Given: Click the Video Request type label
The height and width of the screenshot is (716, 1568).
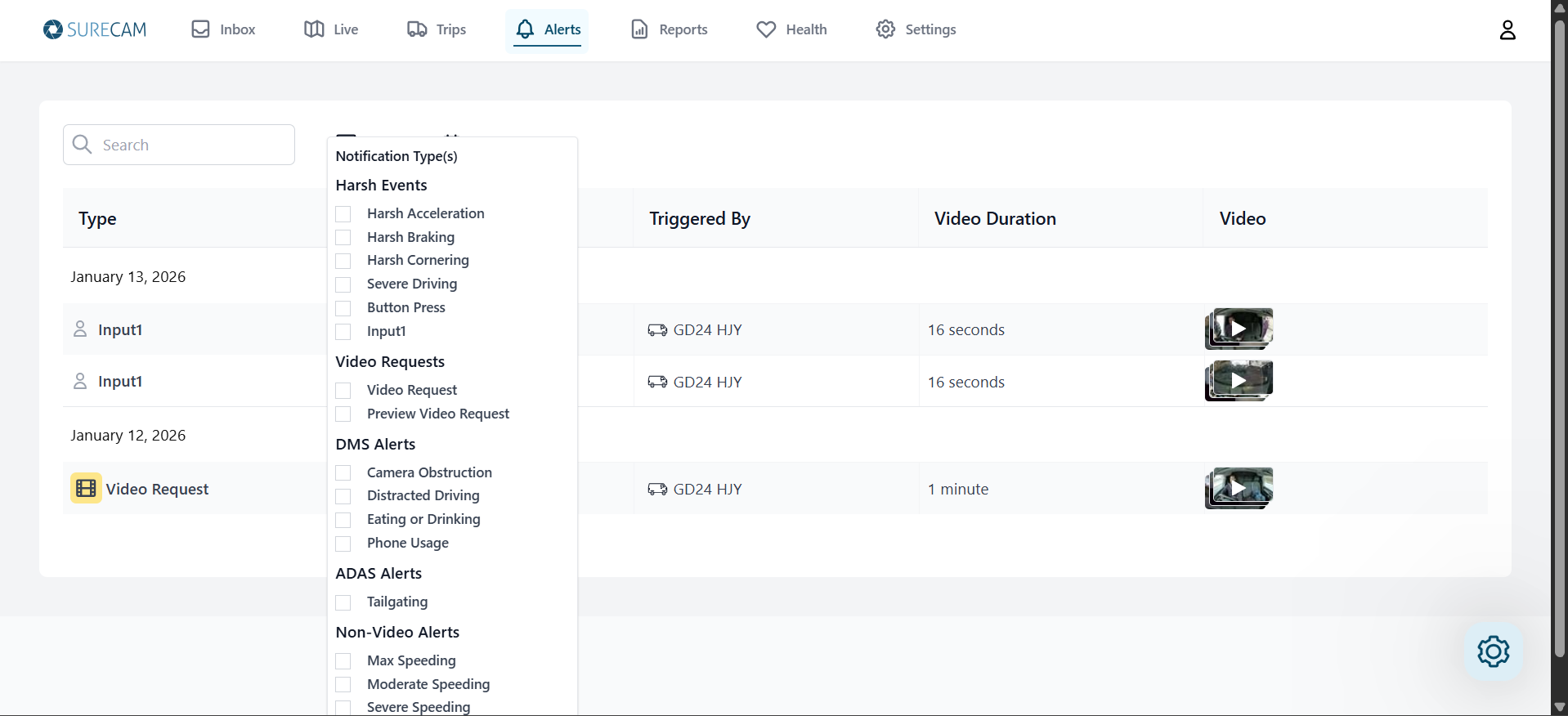Looking at the screenshot, I should coord(157,489).
